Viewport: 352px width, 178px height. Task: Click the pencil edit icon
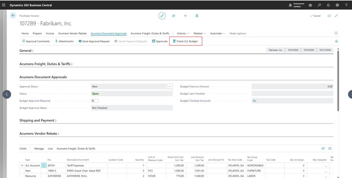[x=162, y=16]
